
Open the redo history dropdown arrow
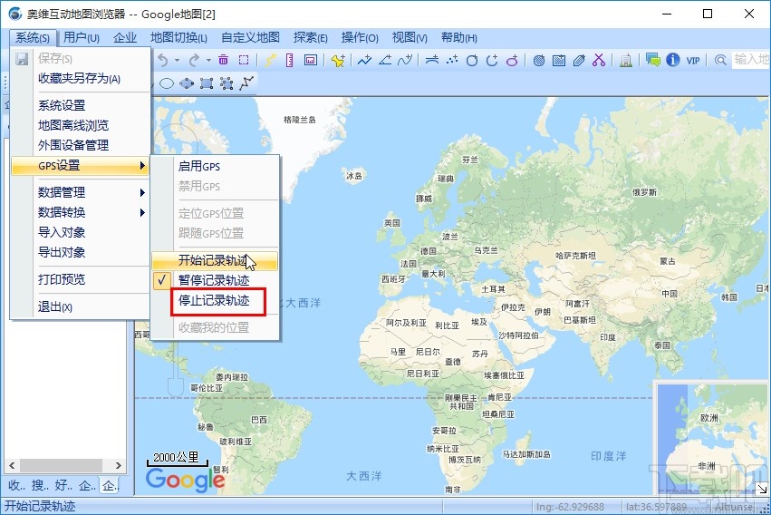coord(208,61)
